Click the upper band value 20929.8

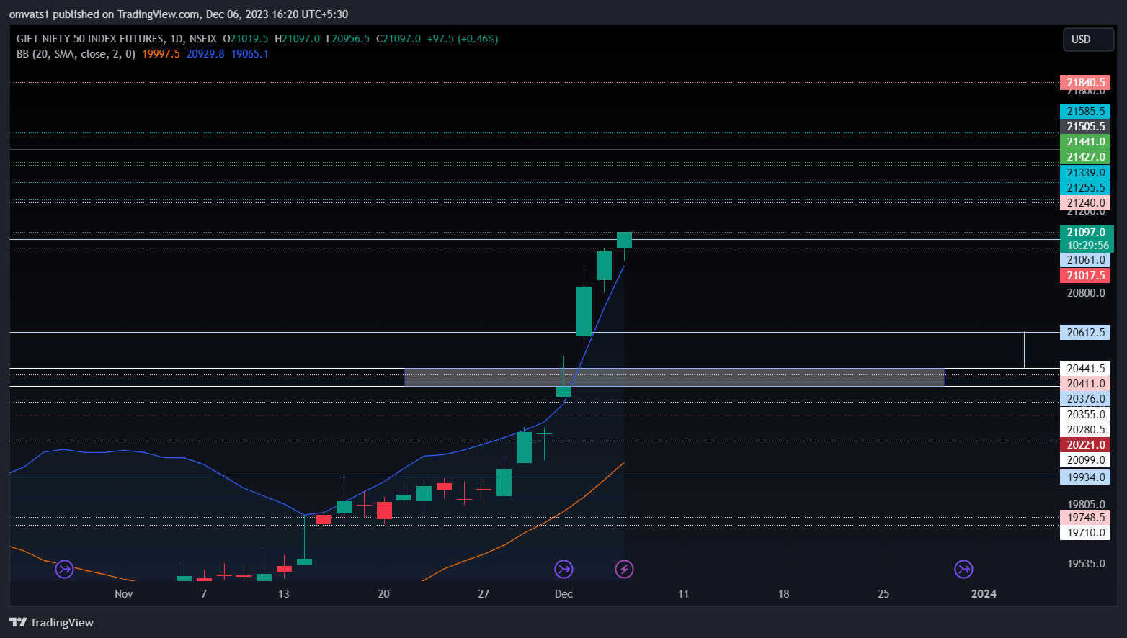point(205,54)
